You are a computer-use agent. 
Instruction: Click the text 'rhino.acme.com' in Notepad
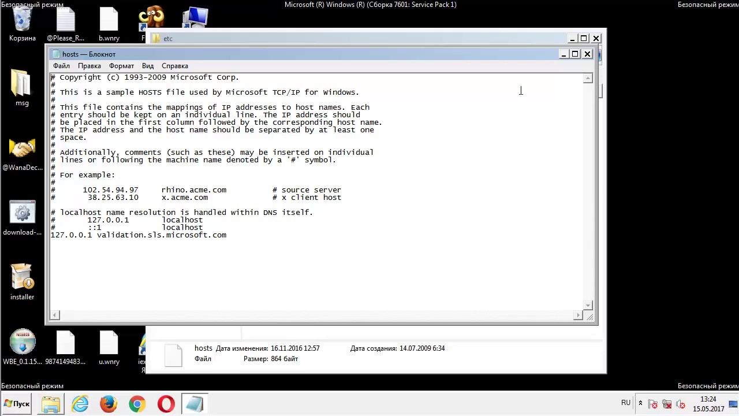tap(194, 190)
